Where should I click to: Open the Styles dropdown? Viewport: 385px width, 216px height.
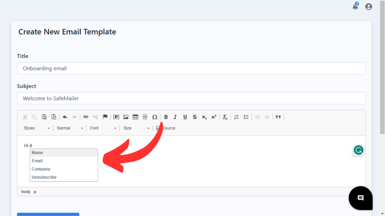click(x=36, y=128)
